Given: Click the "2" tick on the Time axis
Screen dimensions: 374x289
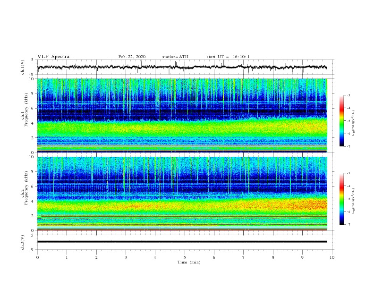Looking at the screenshot, I should 96,257.
